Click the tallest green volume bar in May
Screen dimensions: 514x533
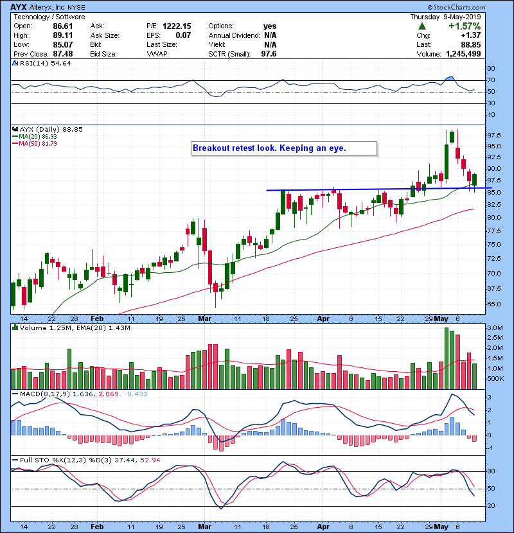click(x=447, y=358)
